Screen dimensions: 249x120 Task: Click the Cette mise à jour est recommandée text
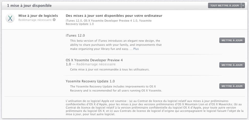(x=110, y=69)
